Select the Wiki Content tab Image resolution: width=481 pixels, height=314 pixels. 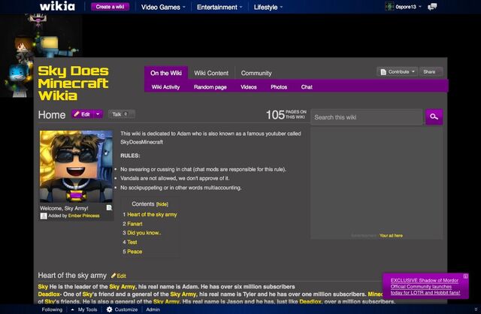coord(211,73)
